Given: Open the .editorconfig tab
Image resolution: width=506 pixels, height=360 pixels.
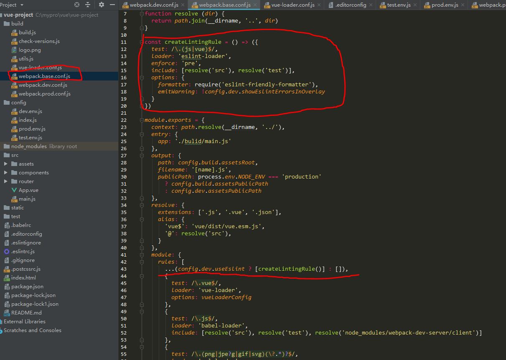Looking at the screenshot, I should pos(351,5).
